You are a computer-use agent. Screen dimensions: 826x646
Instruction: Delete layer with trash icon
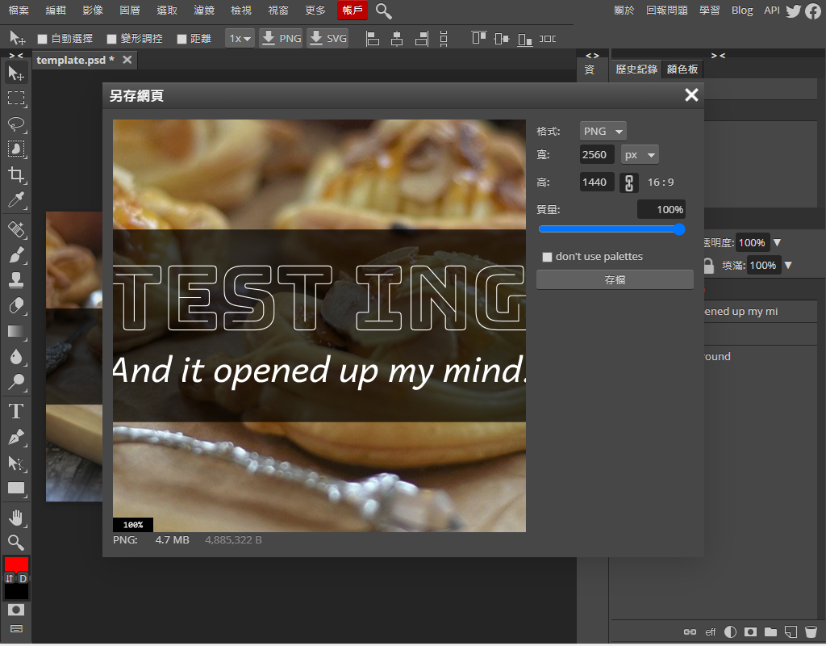(x=811, y=631)
